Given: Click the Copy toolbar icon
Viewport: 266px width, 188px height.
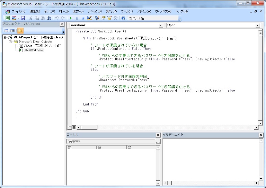Looking at the screenshot, I should pyautogui.click(x=37, y=18).
